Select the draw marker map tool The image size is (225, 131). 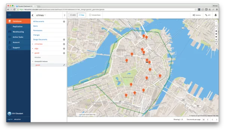(x=216, y=40)
